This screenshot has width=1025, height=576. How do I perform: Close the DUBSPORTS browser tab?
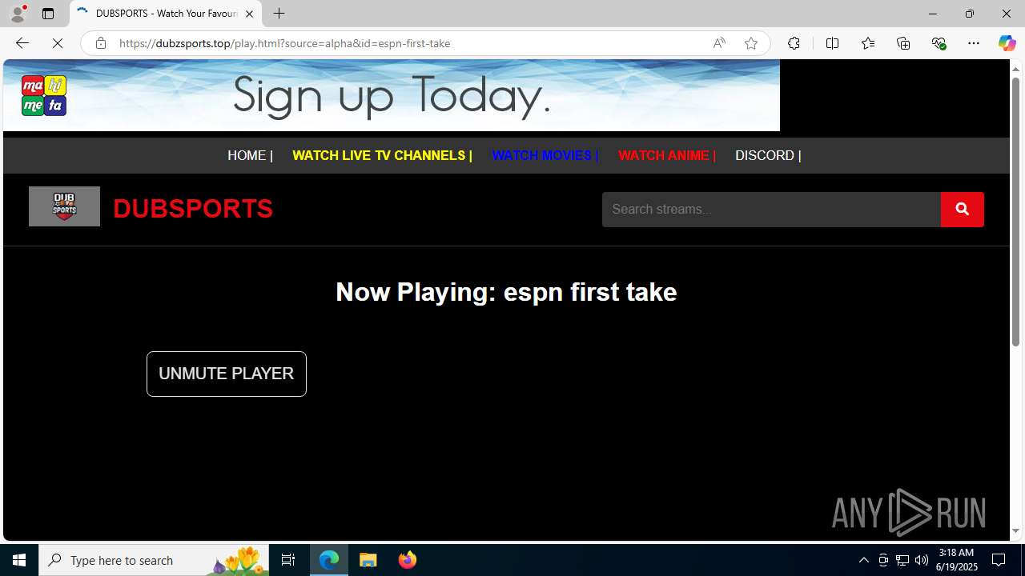pos(249,14)
